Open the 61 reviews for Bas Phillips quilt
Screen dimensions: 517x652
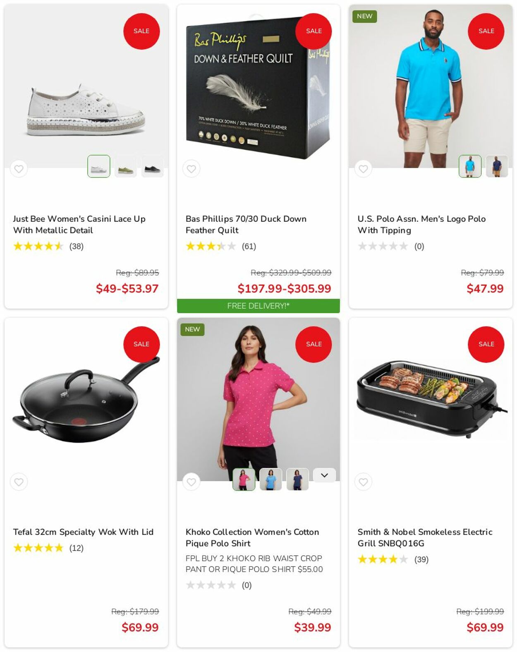(249, 247)
